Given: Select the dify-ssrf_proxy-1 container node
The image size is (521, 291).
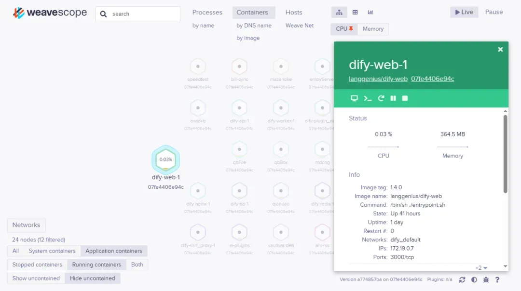Looking at the screenshot, I should (198, 232).
